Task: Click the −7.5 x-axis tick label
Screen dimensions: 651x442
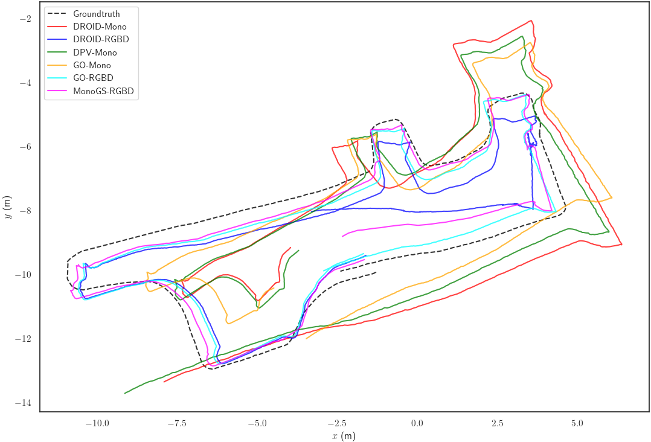Action: point(176,423)
